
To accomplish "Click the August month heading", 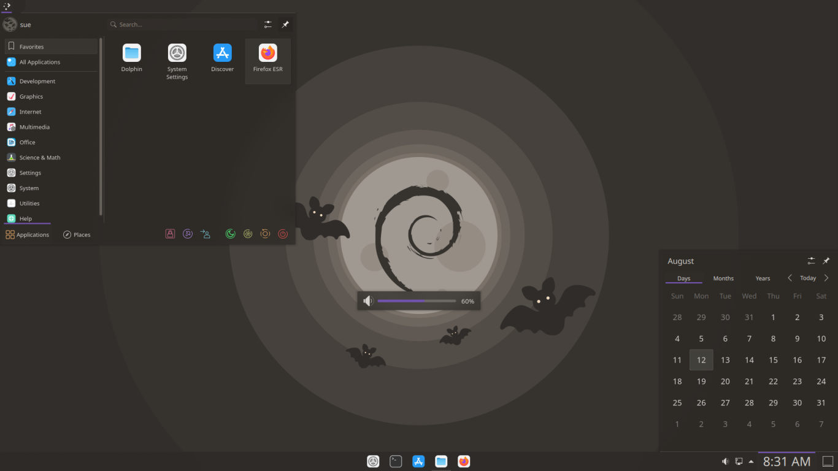I will (x=680, y=261).
